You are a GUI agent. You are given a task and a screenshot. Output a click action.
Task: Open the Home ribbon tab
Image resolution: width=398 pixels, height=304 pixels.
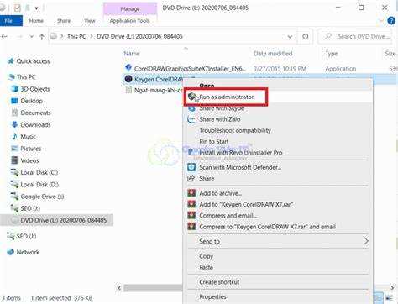(36, 21)
